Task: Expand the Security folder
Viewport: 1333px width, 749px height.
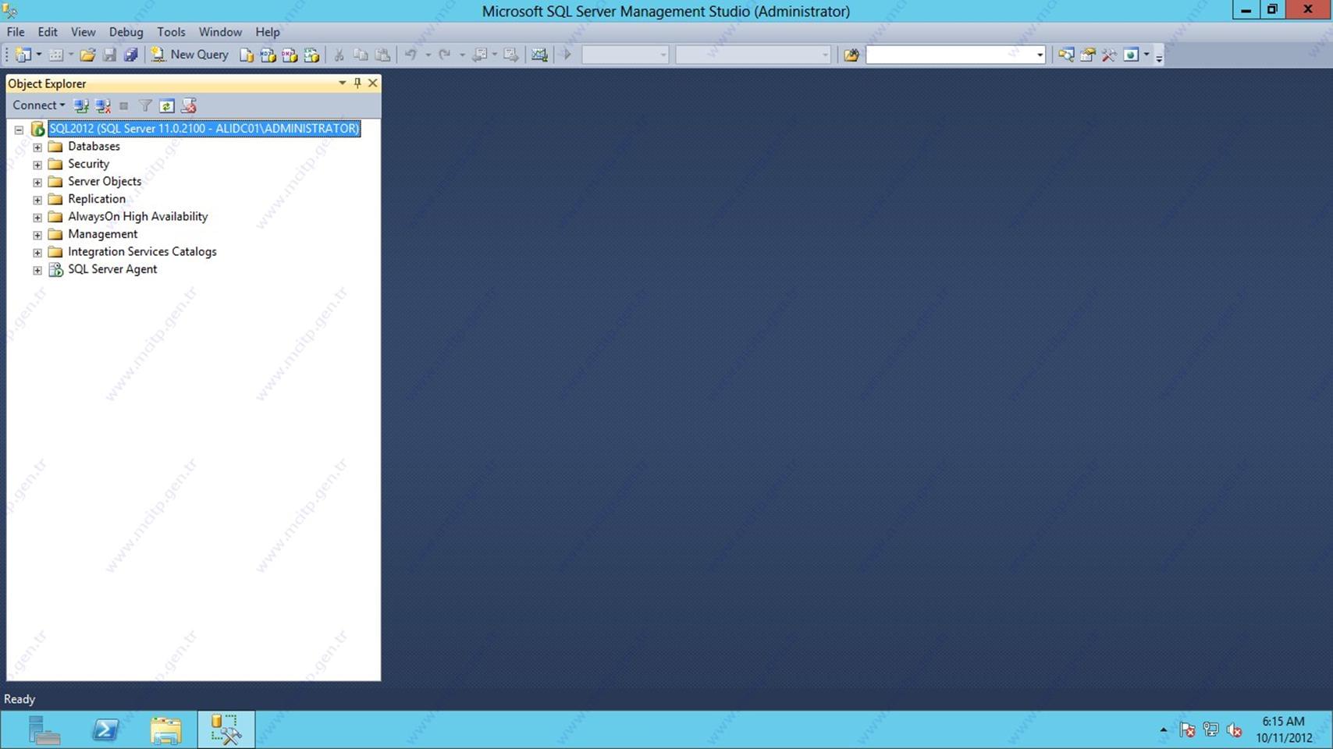Action: (37, 165)
